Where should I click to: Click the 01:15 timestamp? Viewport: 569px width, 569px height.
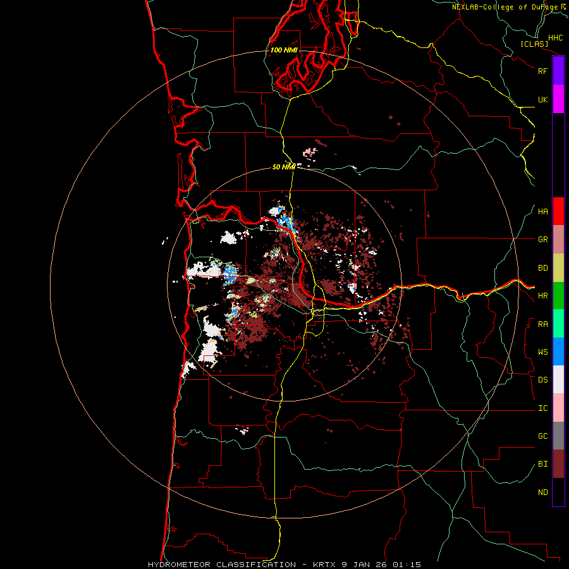coord(408,565)
